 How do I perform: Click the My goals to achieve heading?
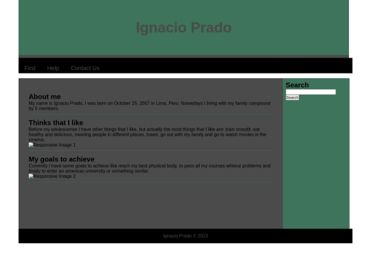(x=62, y=159)
